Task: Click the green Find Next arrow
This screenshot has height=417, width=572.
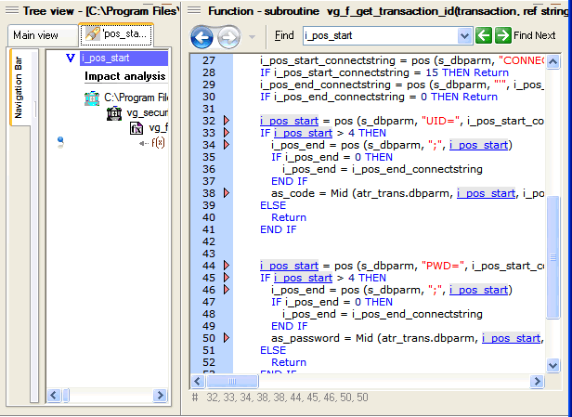Action: point(502,35)
